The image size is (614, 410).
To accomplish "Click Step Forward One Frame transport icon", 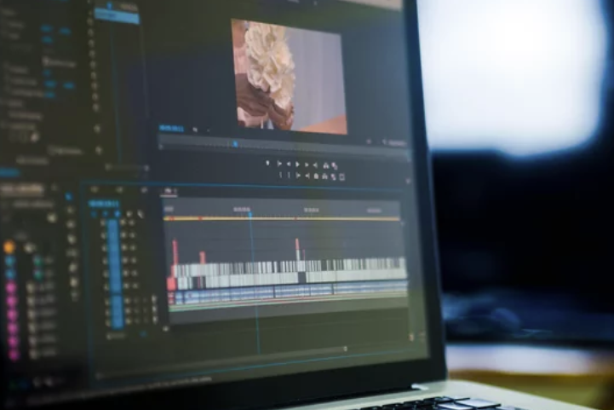I will (x=307, y=164).
